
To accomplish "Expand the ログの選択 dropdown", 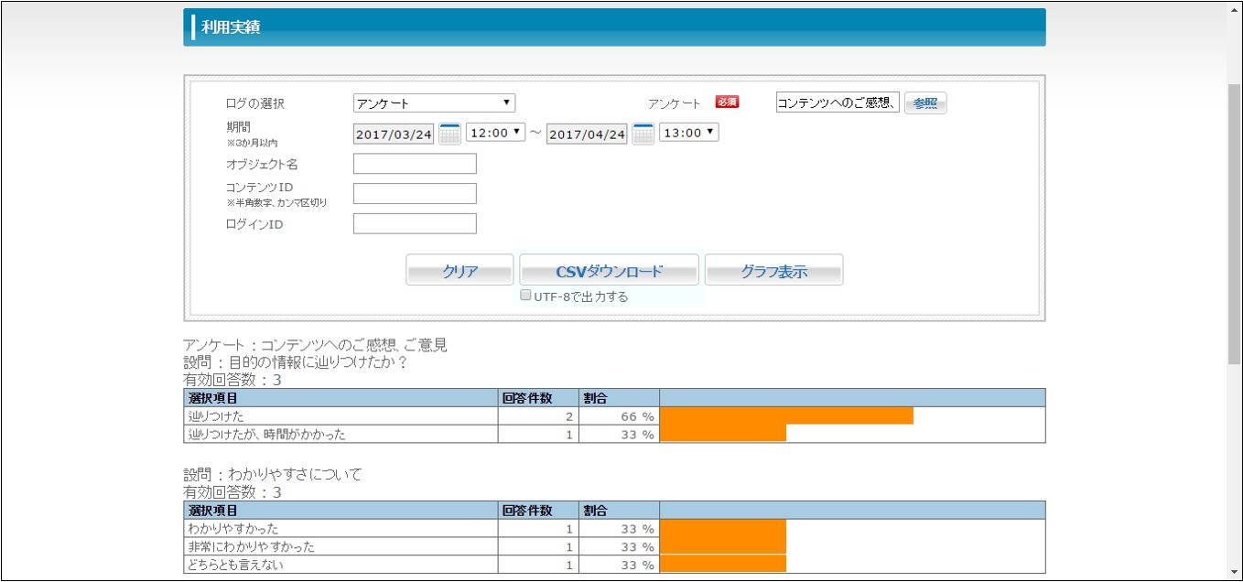I will click(x=434, y=103).
